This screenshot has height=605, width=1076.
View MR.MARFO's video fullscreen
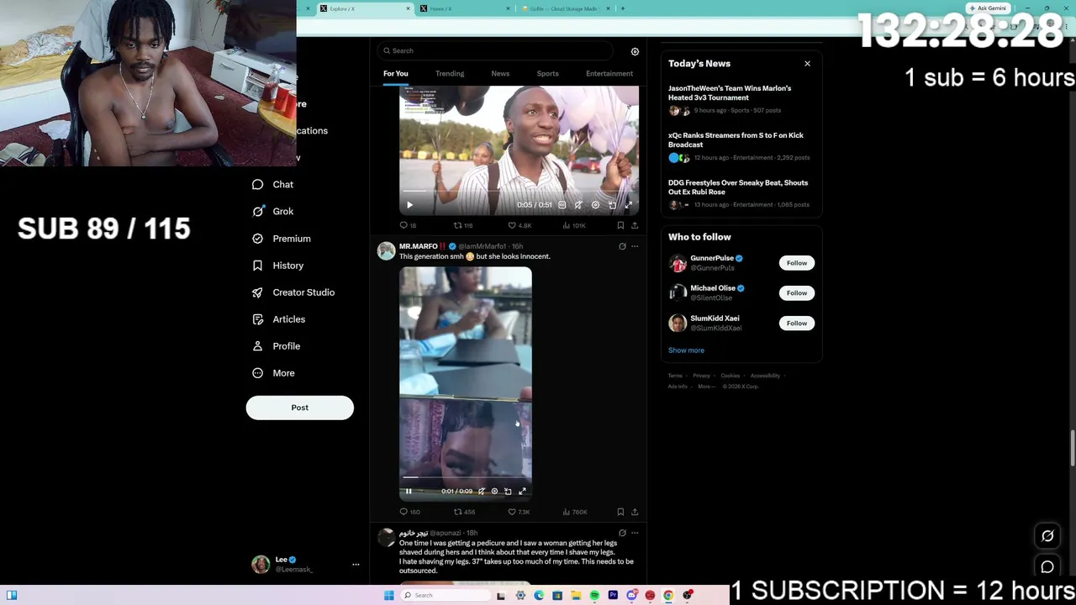522,492
